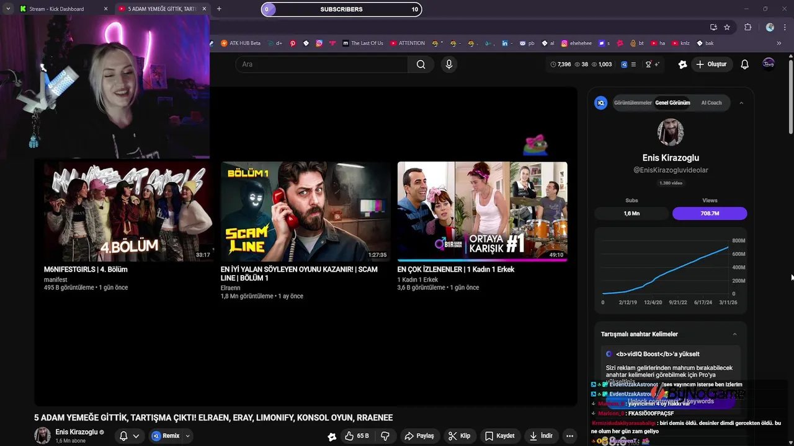Save the video with the Kaydet button
The height and width of the screenshot is (446, 794).
pyautogui.click(x=499, y=436)
